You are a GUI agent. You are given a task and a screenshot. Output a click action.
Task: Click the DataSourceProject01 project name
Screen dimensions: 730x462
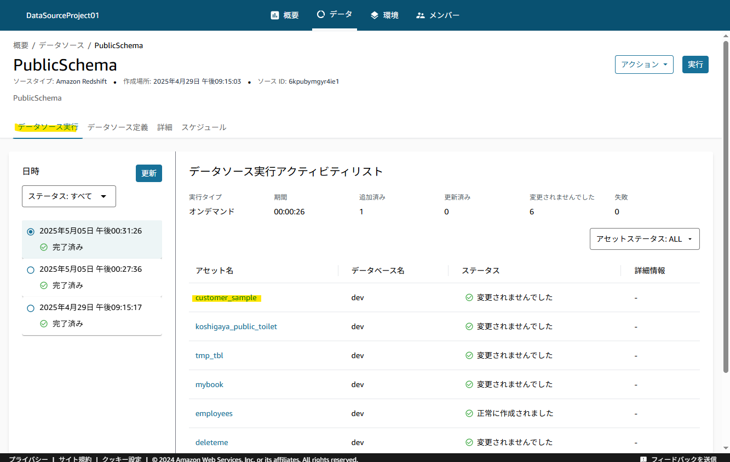(63, 15)
